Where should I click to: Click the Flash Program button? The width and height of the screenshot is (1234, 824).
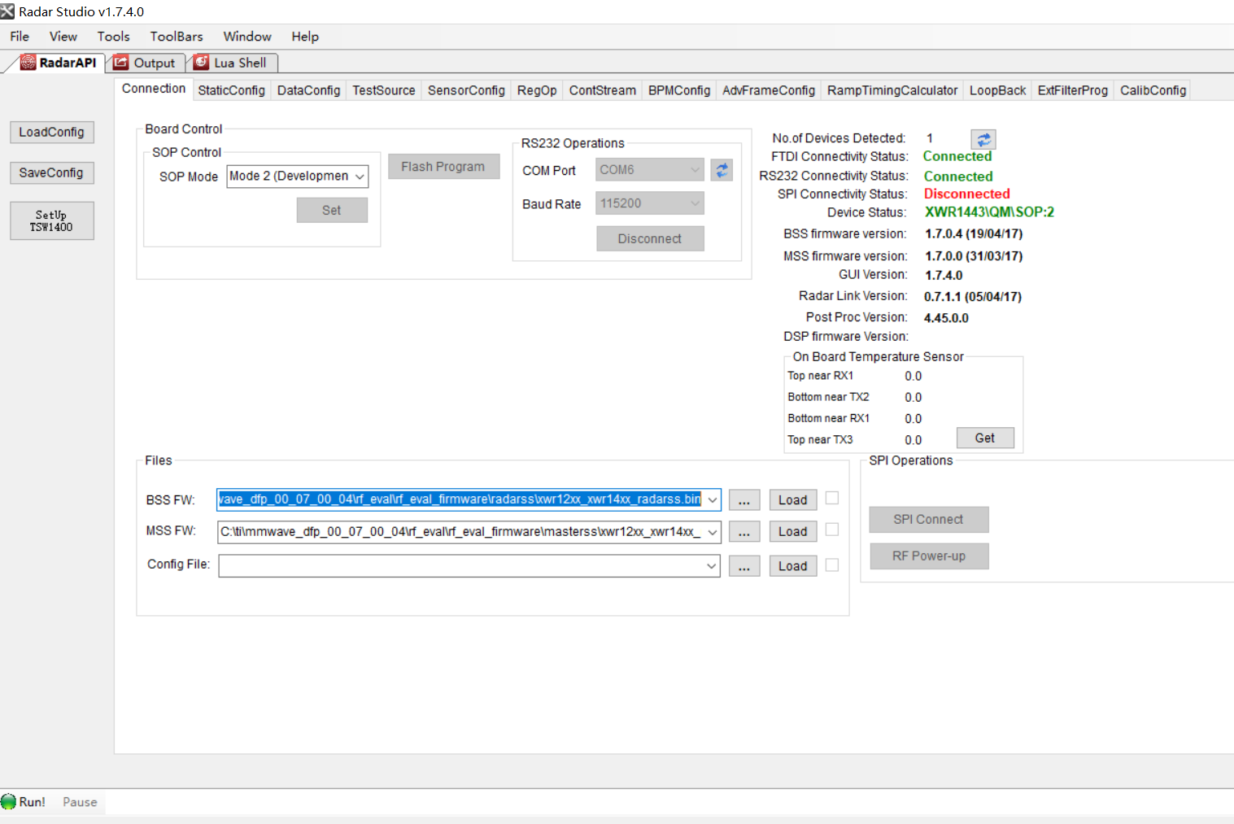443,167
